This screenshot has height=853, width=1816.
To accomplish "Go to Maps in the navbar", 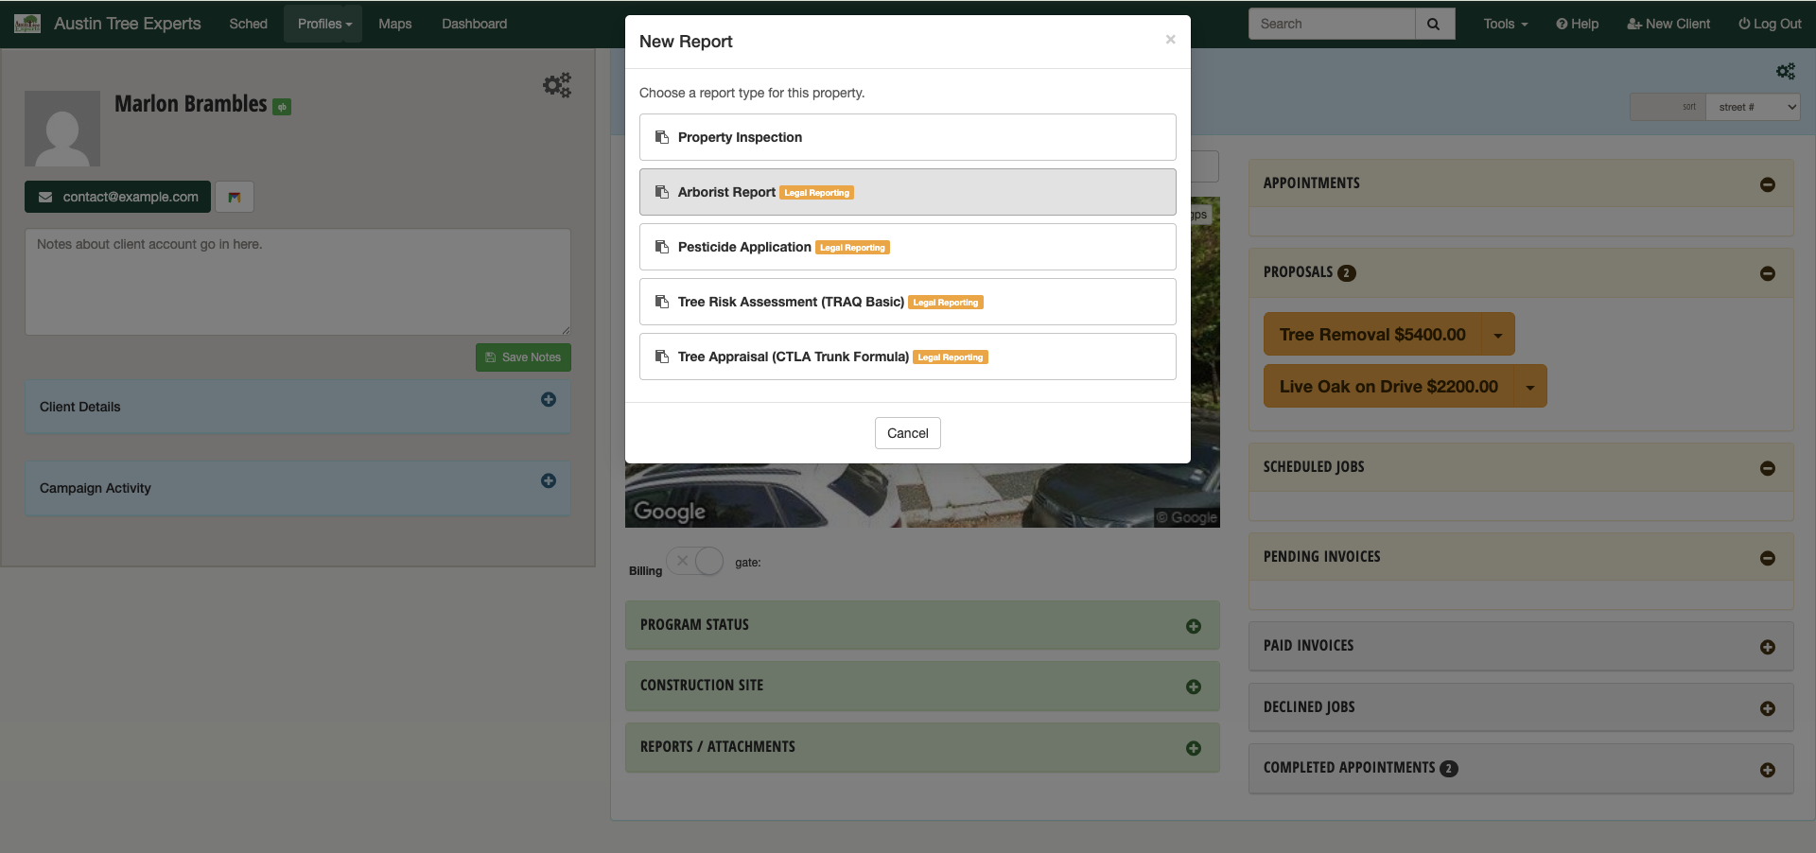I will [x=395, y=24].
